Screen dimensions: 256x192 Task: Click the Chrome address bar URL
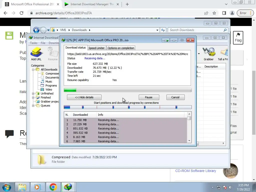pyautogui.click(x=64, y=13)
